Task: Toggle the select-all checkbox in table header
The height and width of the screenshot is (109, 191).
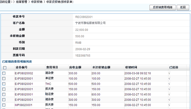Action: 4,68
